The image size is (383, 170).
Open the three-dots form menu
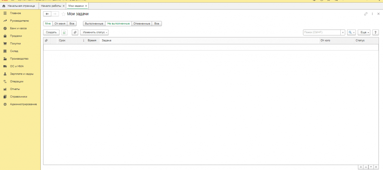pos(372,14)
